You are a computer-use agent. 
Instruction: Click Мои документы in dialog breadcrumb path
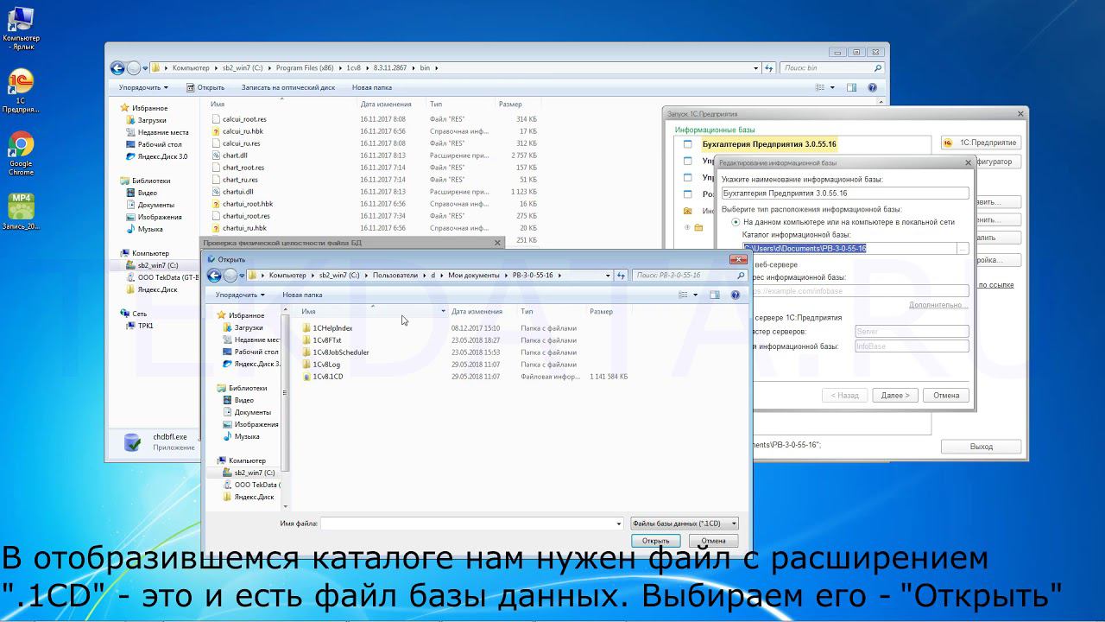click(473, 276)
